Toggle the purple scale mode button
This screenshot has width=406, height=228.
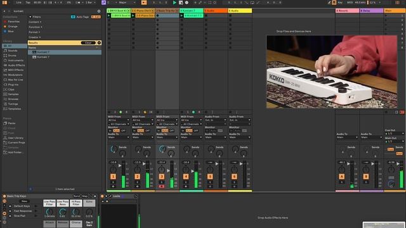(103, 3)
